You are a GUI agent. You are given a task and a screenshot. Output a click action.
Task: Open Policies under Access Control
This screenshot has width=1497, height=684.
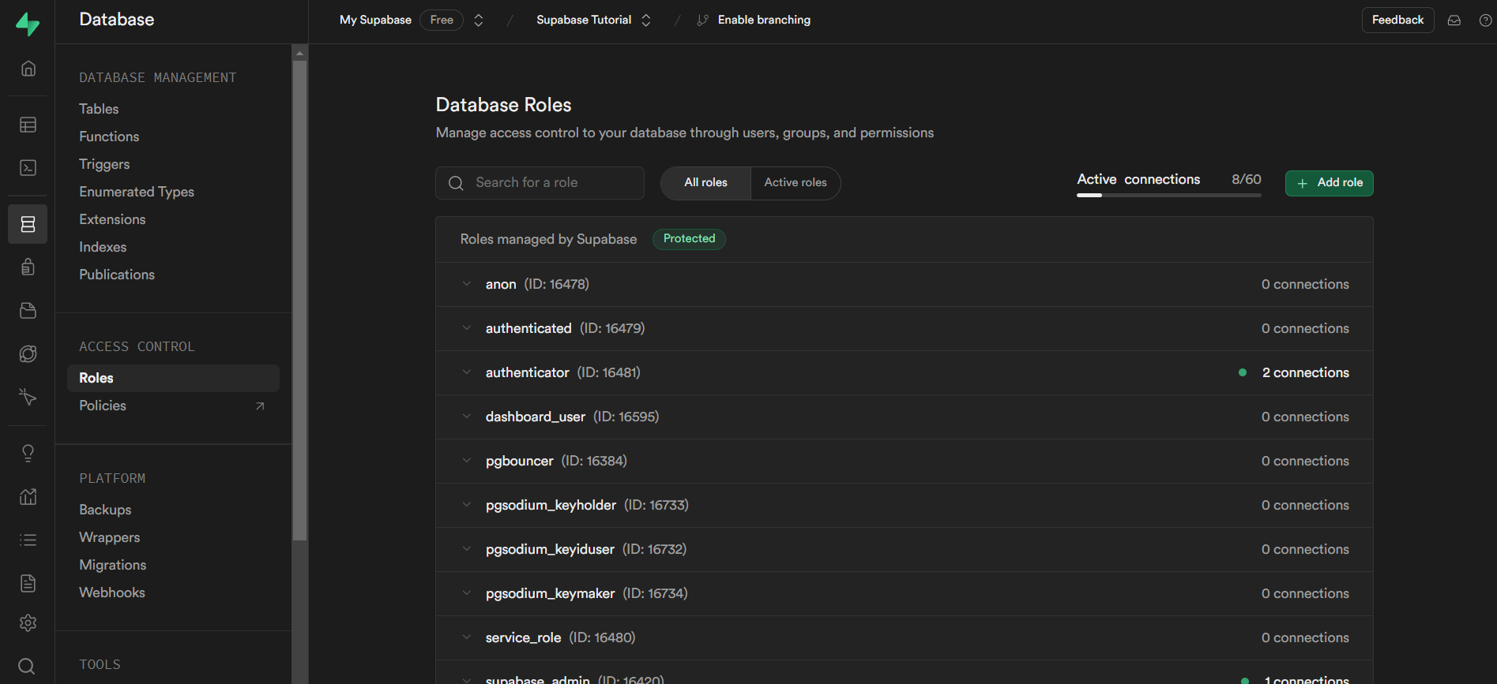pyautogui.click(x=103, y=406)
